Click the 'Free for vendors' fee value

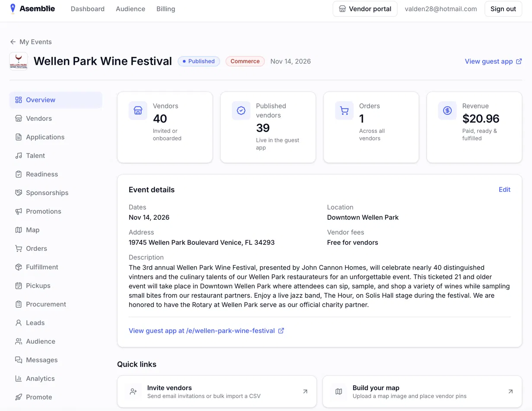point(352,243)
